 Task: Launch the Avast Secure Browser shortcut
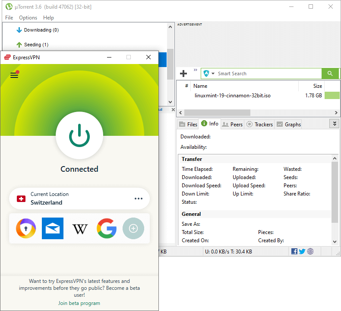pyautogui.click(x=26, y=228)
